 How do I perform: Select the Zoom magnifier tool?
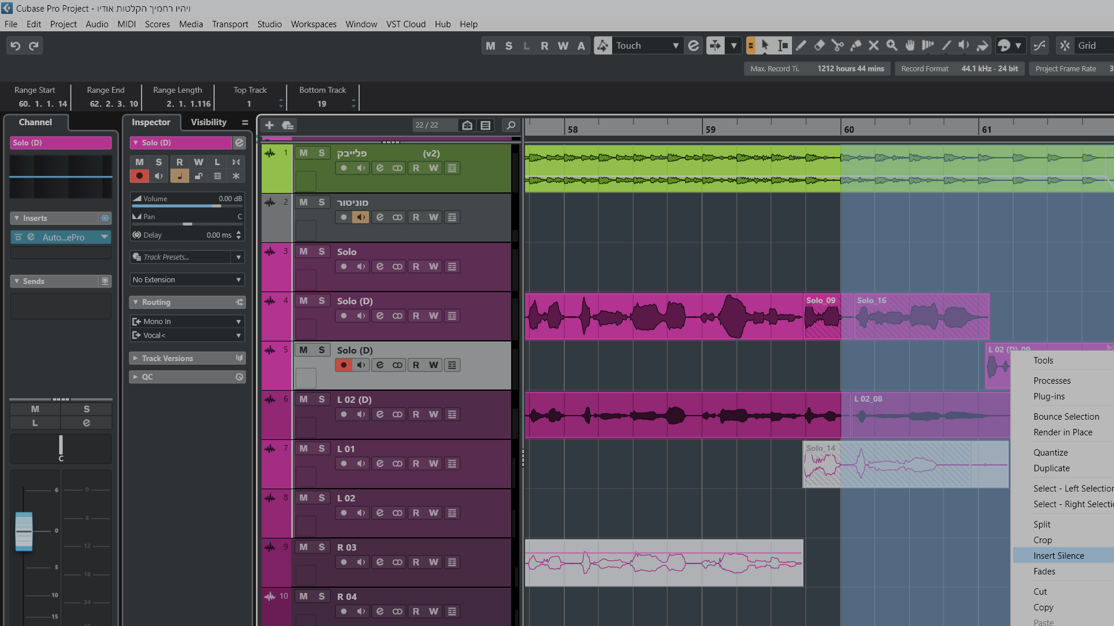[892, 45]
